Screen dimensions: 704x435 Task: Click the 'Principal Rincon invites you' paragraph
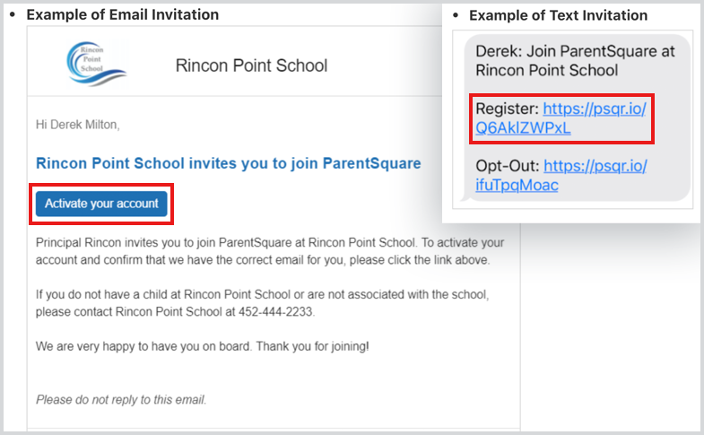click(x=270, y=251)
